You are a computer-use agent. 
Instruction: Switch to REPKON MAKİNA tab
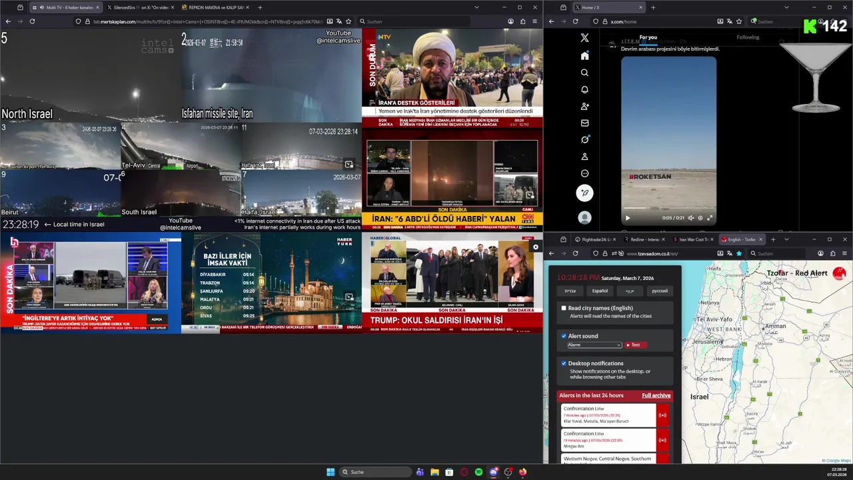[x=214, y=7]
